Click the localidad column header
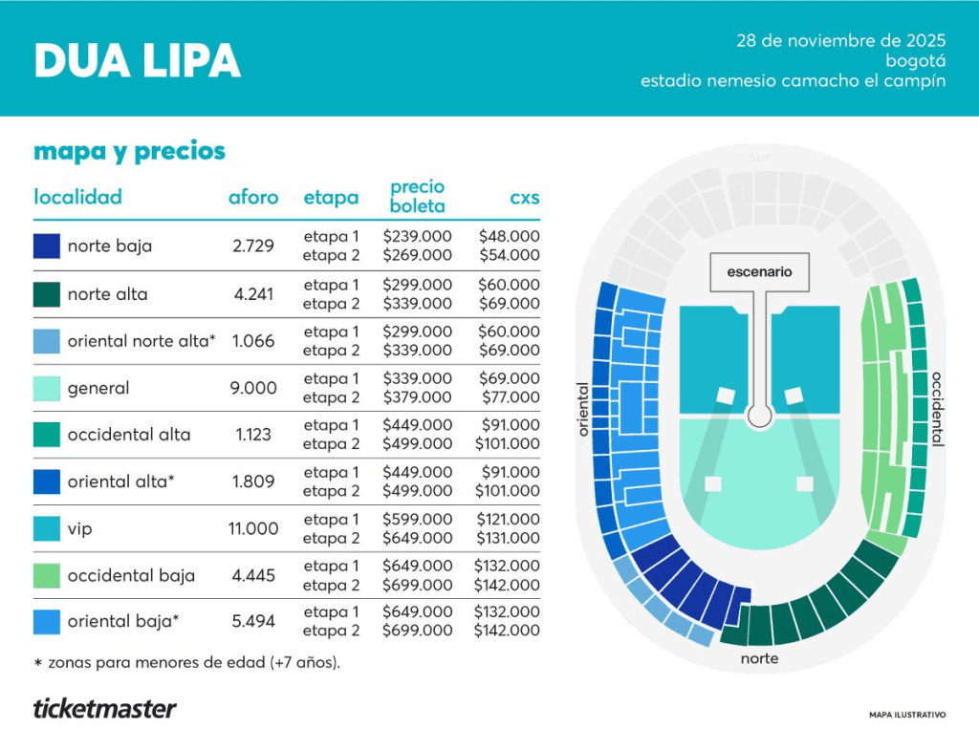Viewport: 979px width, 749px height. click(78, 198)
